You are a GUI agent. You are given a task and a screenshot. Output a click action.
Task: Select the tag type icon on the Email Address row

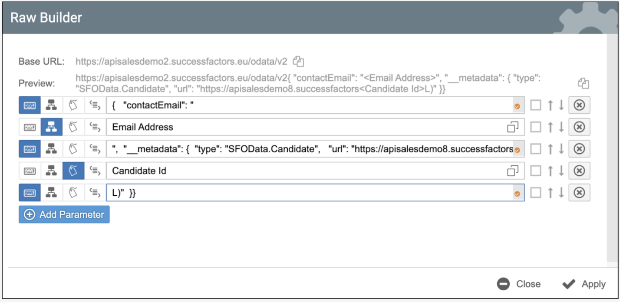[73, 127]
